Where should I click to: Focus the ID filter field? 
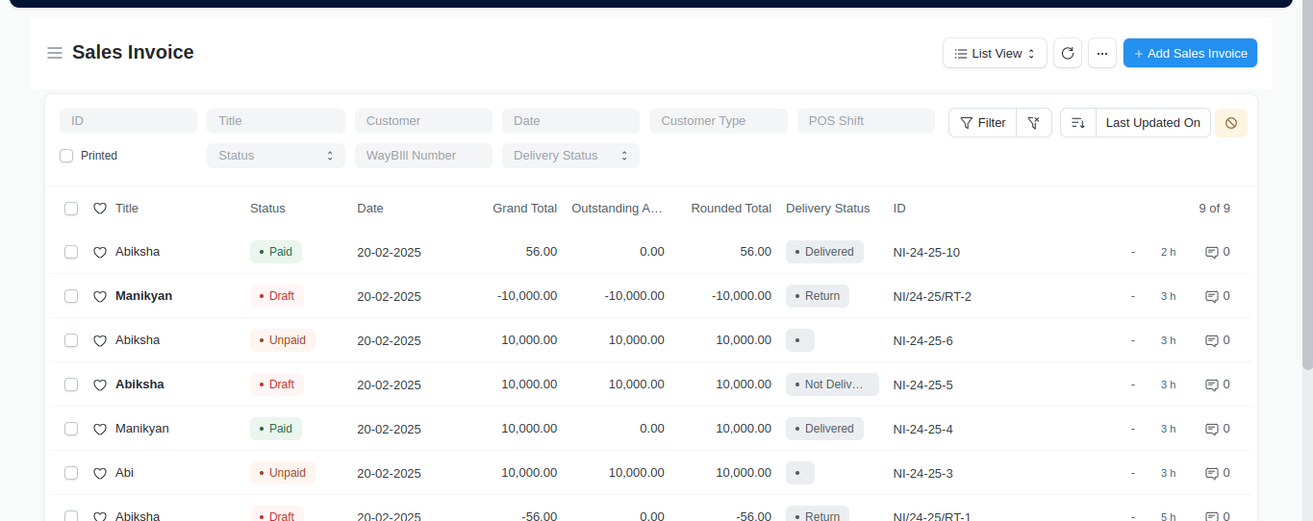tap(128, 121)
